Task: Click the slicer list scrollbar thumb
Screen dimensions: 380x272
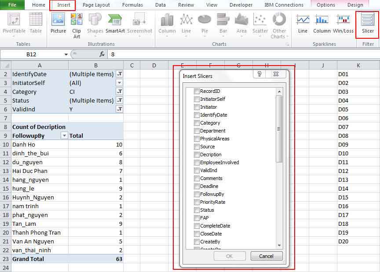Action: click(x=279, y=129)
